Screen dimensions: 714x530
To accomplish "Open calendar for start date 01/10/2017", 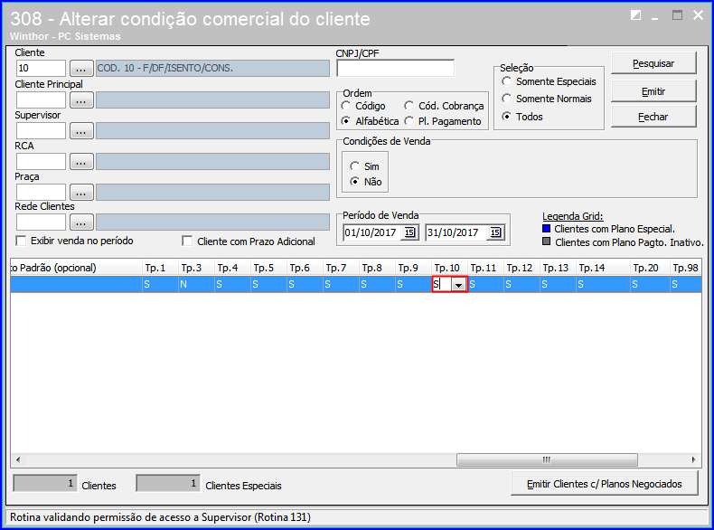I will pyautogui.click(x=409, y=232).
